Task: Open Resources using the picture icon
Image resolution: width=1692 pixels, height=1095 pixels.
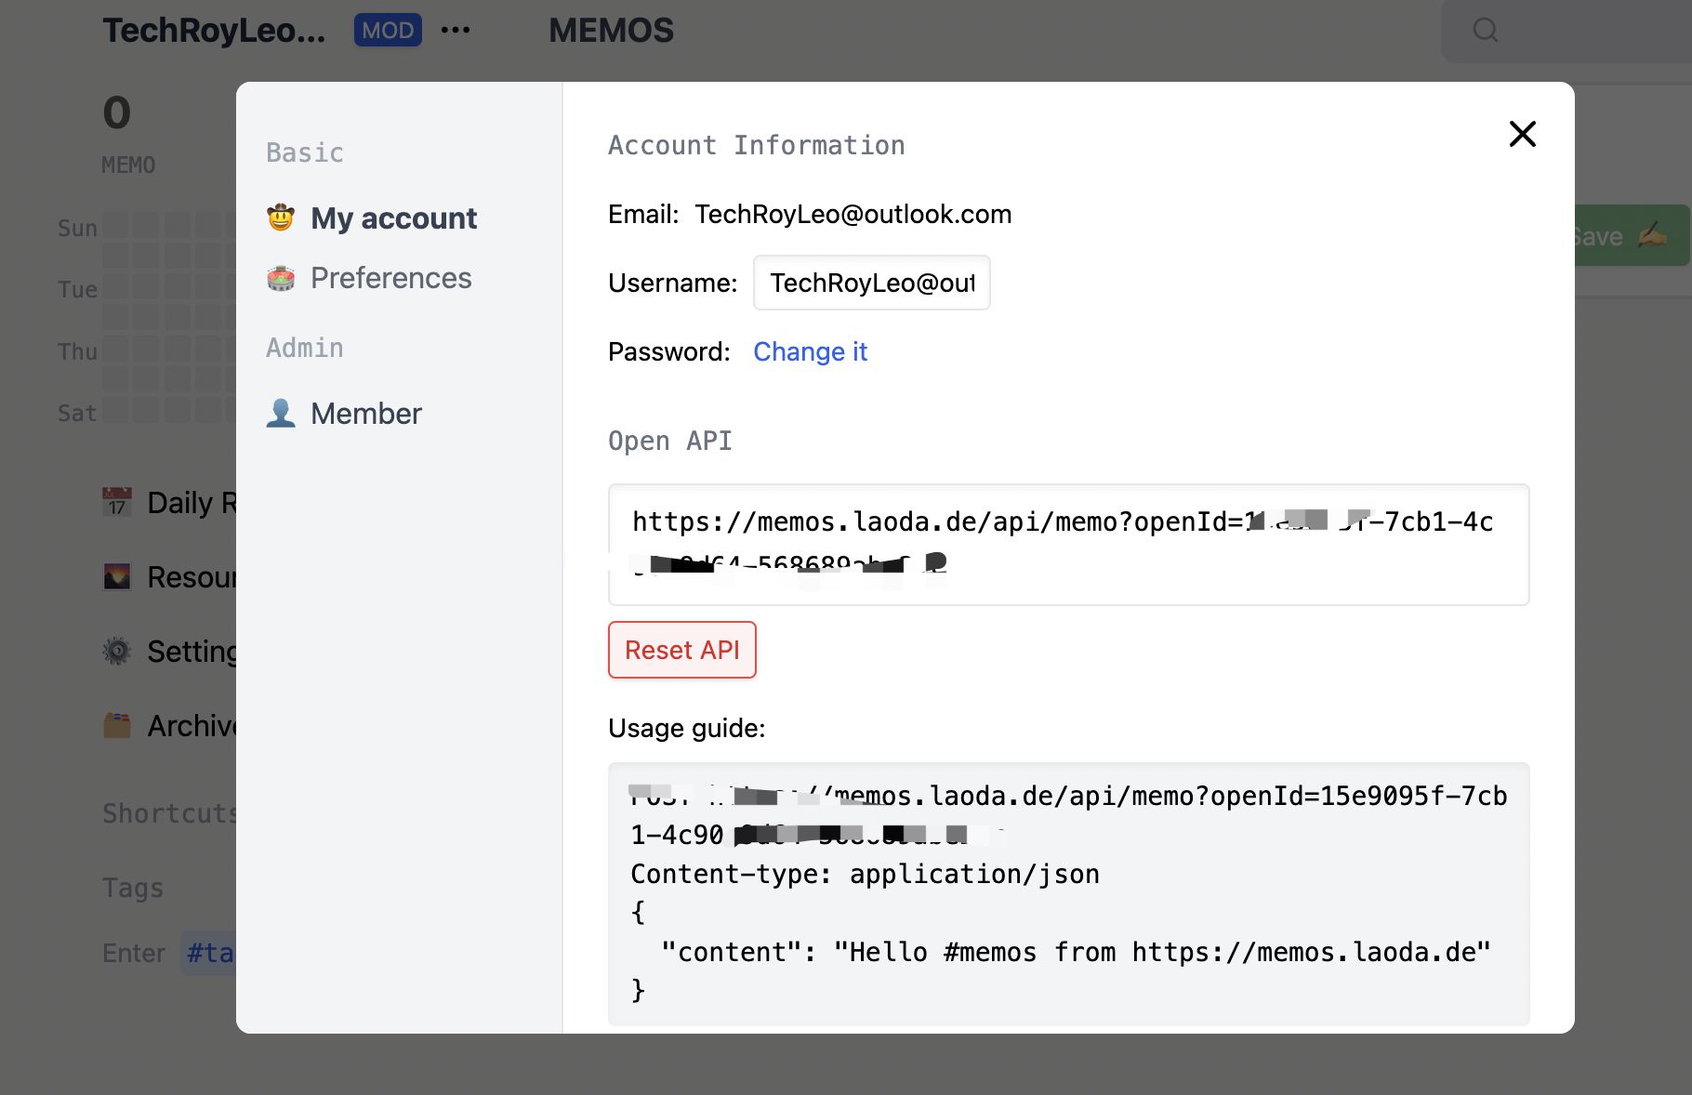Action: point(117,576)
